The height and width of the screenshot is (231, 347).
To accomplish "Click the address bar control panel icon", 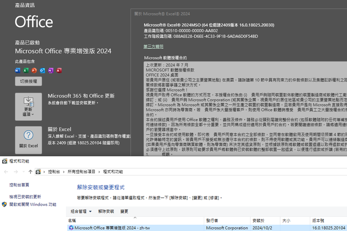I will coord(38,172).
